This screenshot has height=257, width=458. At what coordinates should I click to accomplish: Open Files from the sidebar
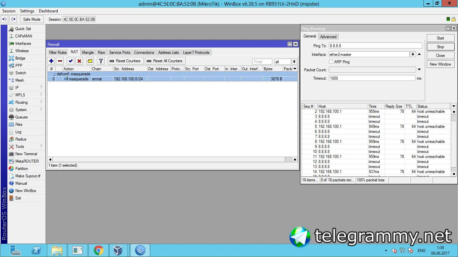pyautogui.click(x=19, y=124)
